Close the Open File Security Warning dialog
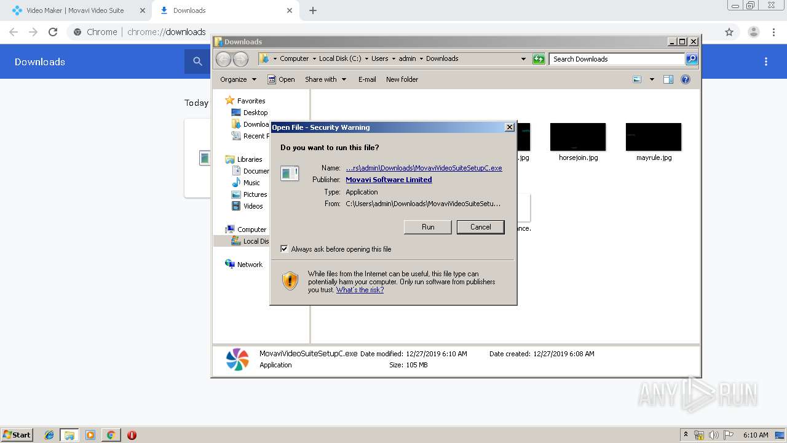This screenshot has width=787, height=443. click(509, 127)
